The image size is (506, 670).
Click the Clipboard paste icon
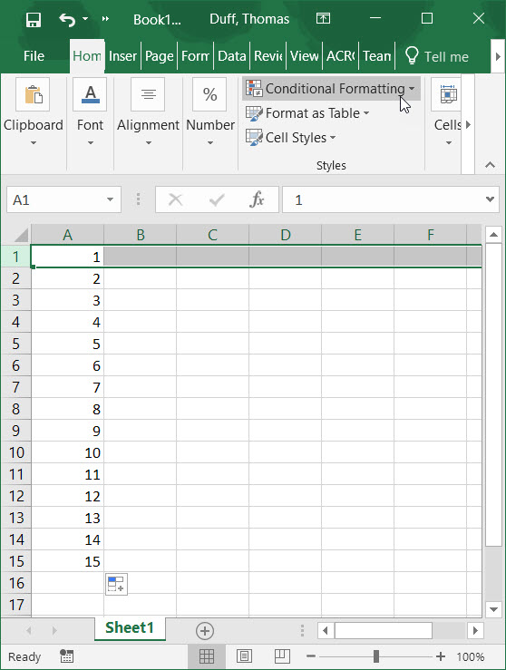[33, 94]
